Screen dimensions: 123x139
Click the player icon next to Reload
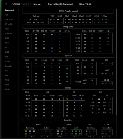(x=12, y=4)
